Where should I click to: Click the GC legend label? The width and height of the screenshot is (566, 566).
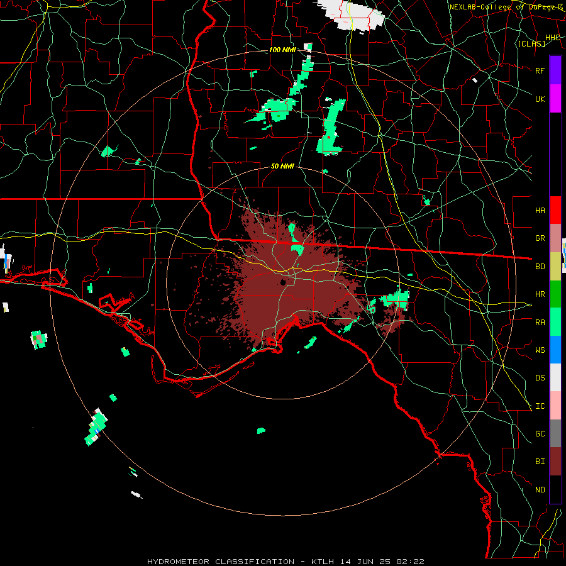(540, 433)
